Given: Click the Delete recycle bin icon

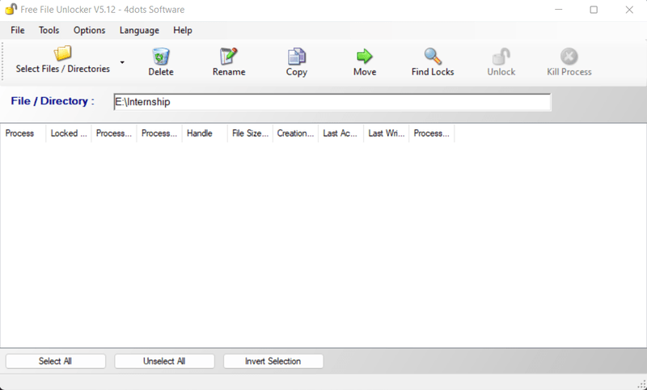Looking at the screenshot, I should (160, 56).
